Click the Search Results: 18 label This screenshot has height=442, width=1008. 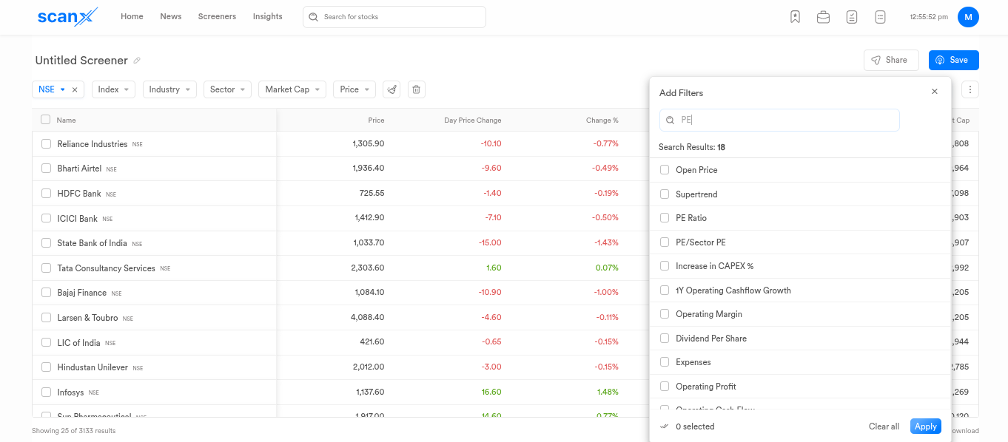(x=692, y=147)
